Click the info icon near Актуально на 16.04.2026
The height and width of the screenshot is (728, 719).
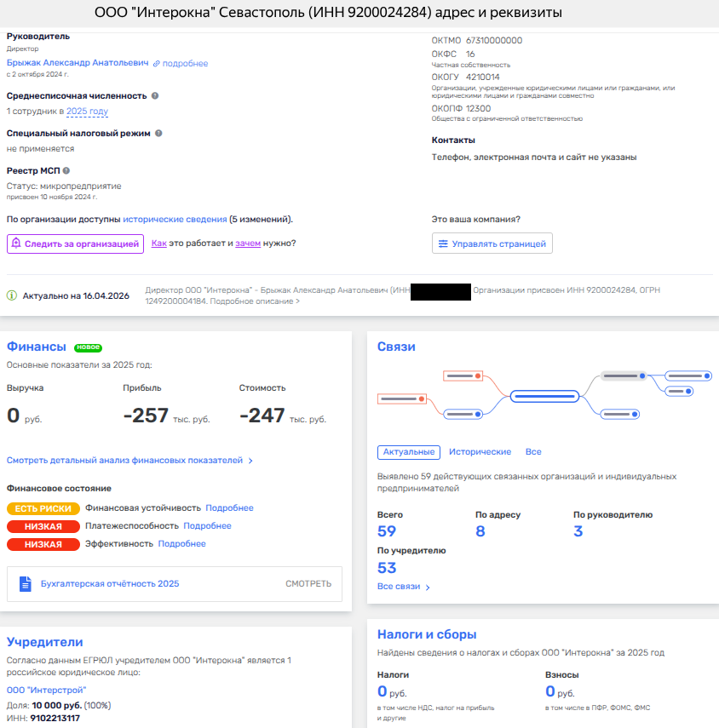click(x=12, y=296)
